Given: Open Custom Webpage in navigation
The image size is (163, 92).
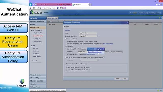Looking at the screenshot, I should click(x=37, y=41).
